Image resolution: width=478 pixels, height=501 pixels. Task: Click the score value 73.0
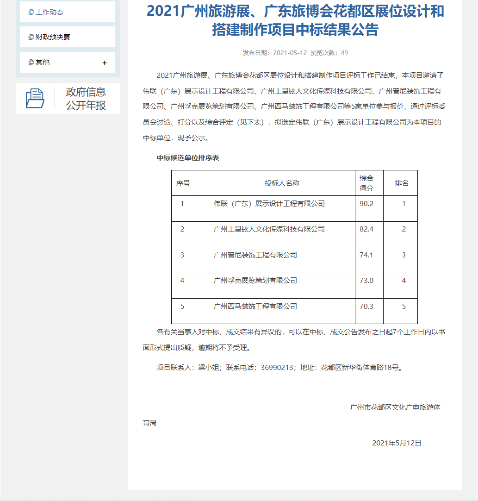click(366, 281)
